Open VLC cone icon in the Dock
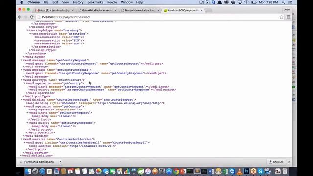Viewport: 313px width, 176px height. point(239,171)
